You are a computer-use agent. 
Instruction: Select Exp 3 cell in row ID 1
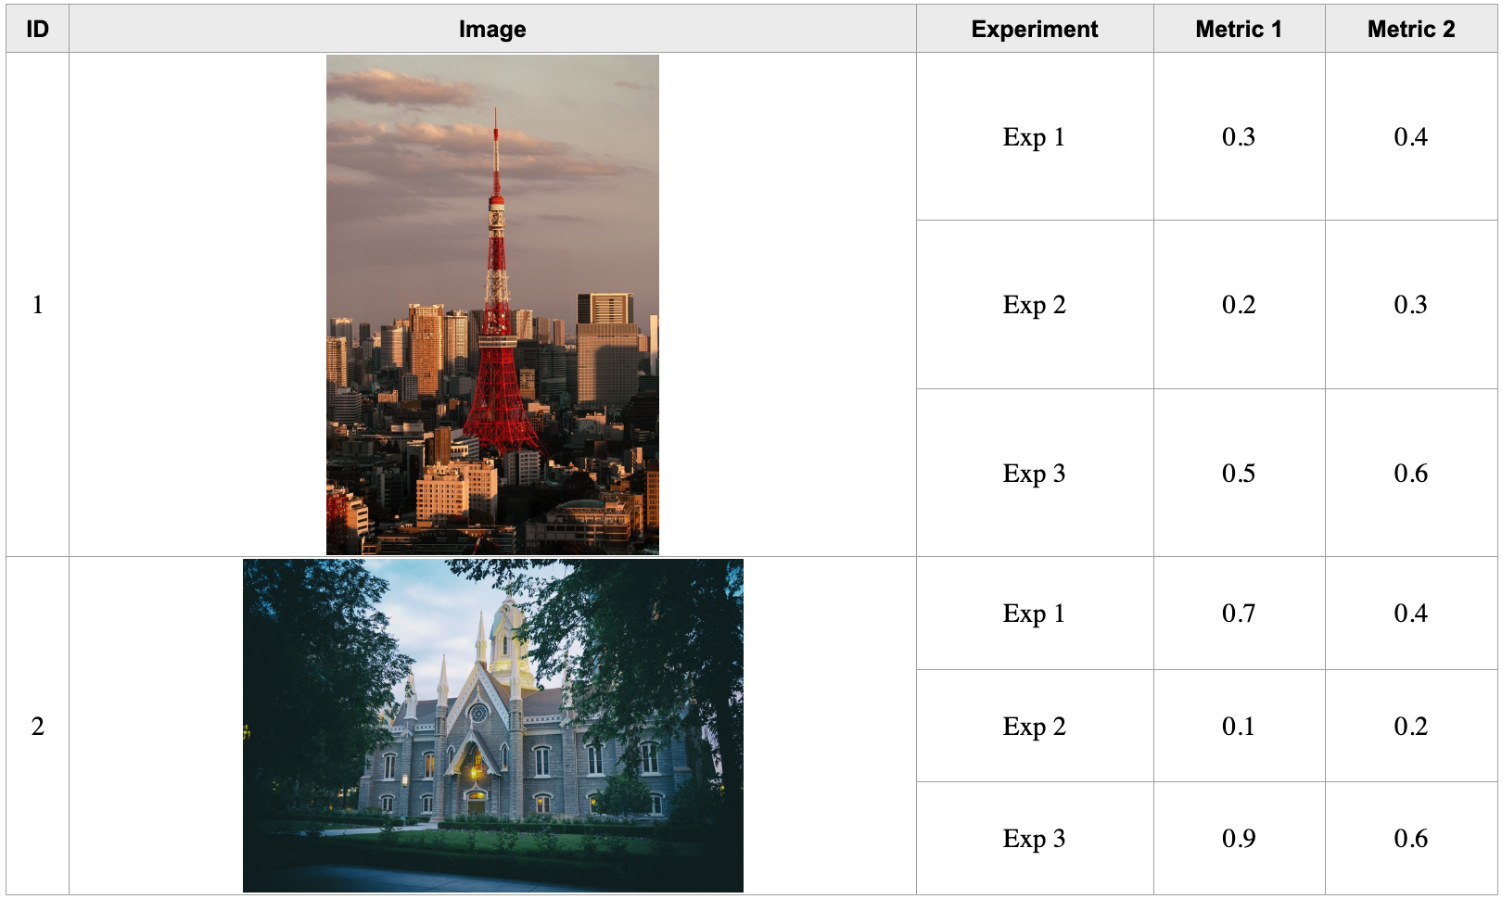pos(1035,473)
